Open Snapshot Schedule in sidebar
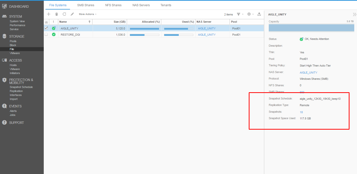This screenshot has height=174, width=357. (21, 87)
